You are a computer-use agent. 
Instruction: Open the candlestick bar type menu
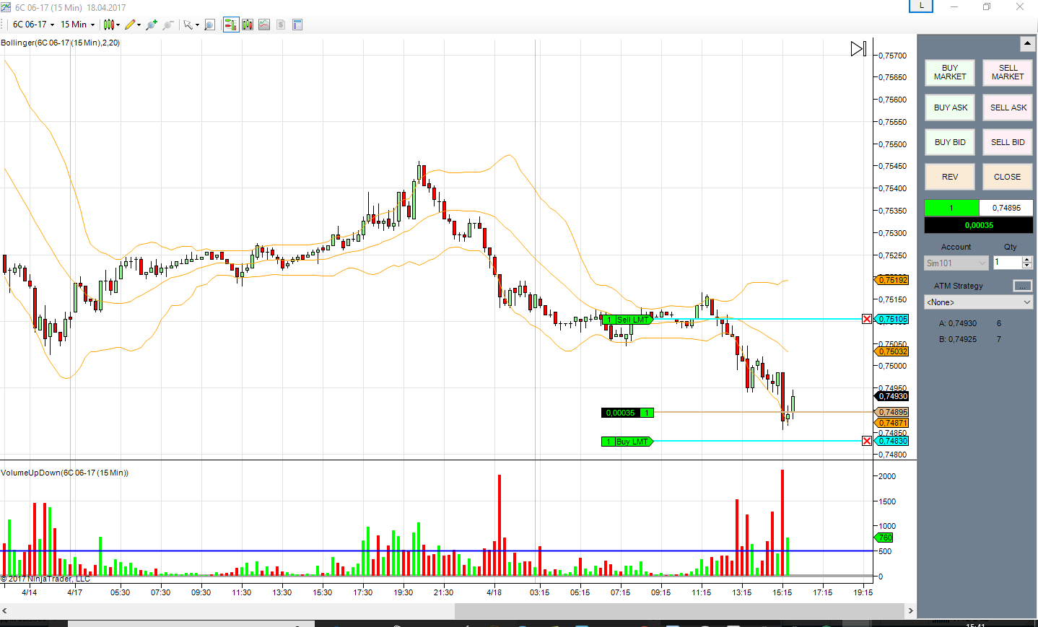click(x=111, y=25)
